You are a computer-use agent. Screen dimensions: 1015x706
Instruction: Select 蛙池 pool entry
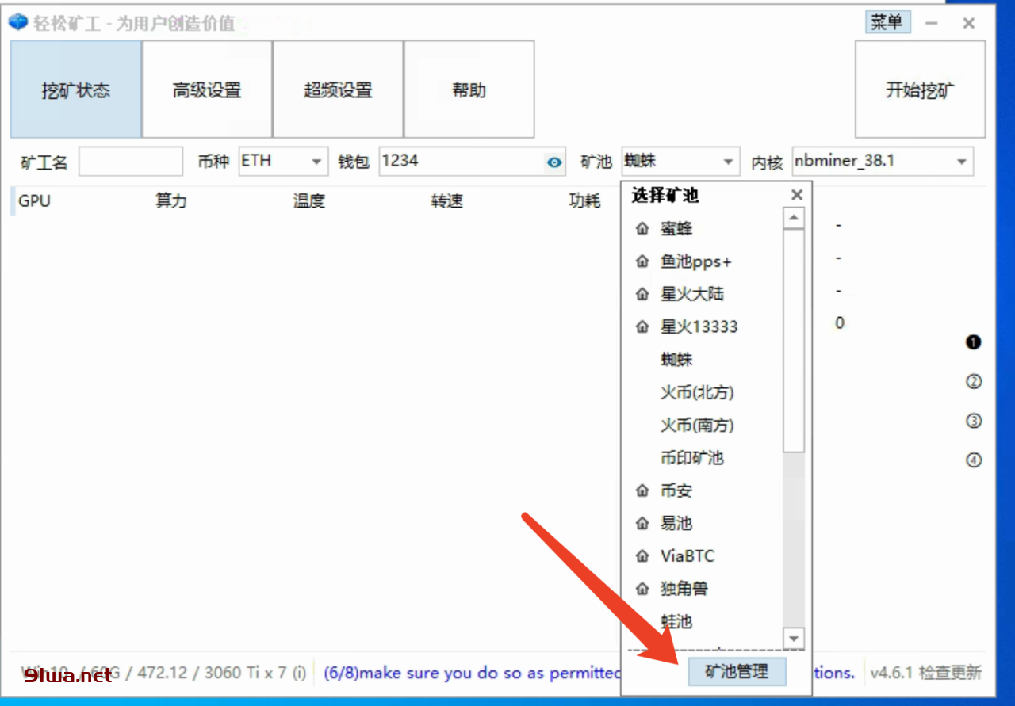pyautogui.click(x=676, y=622)
